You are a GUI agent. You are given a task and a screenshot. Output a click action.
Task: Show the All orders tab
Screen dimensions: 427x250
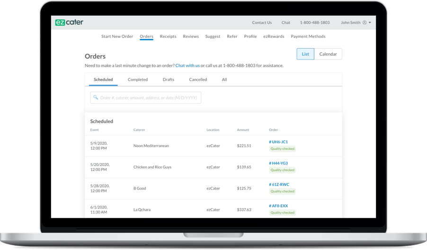224,79
